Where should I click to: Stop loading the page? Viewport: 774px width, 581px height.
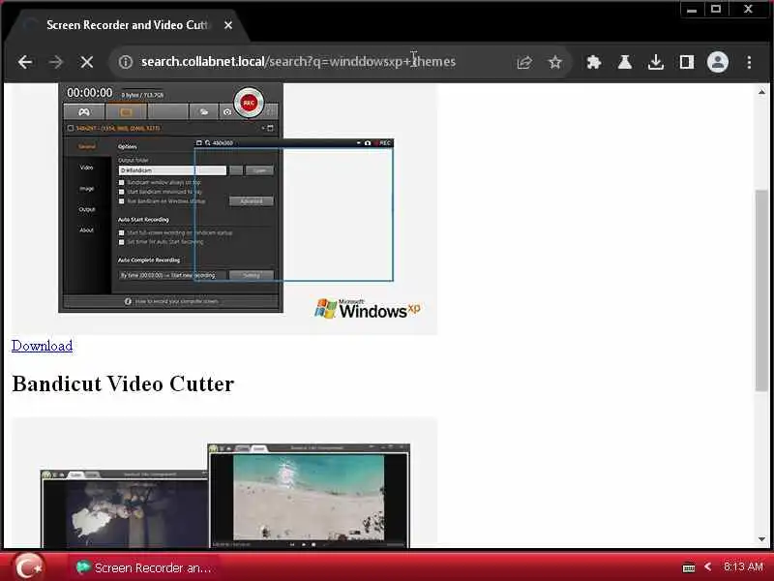click(87, 62)
